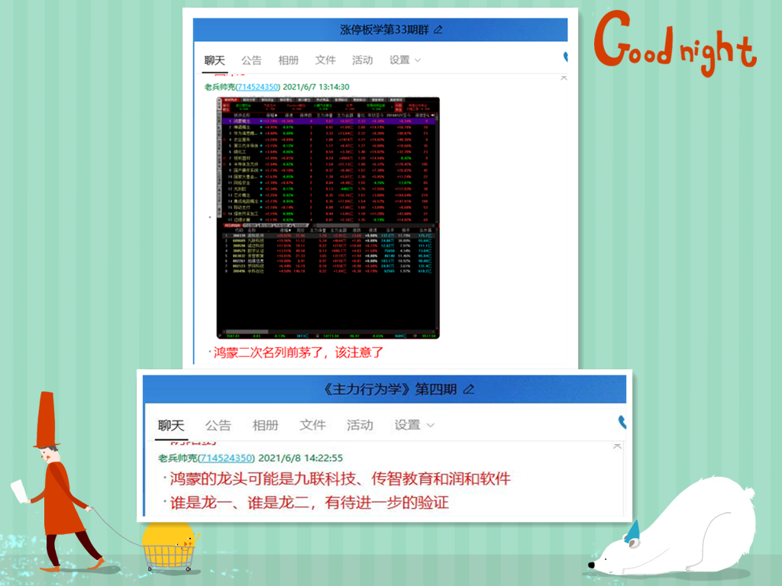Select 聊天 tab in 《主力行为学》第四期 window
Viewport: 782px width, 586px height.
click(171, 425)
